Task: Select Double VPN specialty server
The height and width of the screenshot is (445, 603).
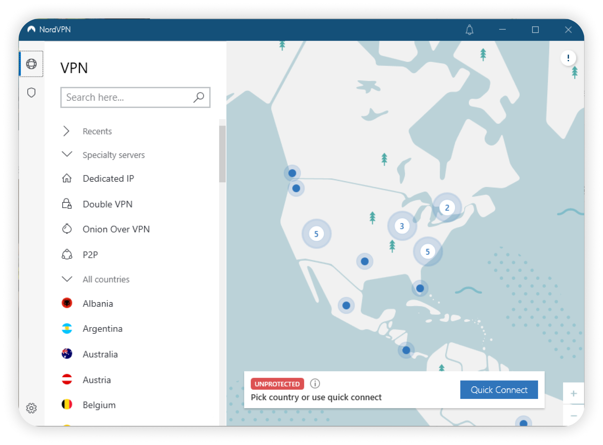Action: [108, 204]
